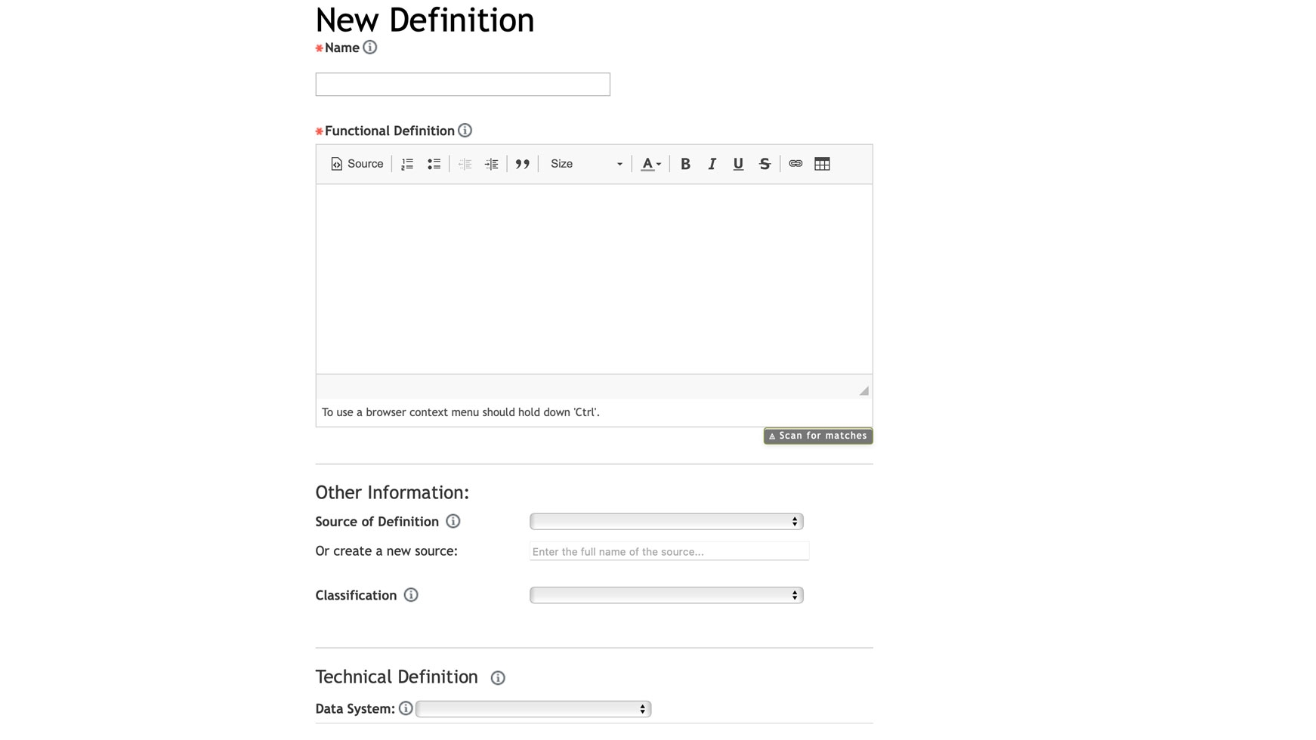Insert a table into the editor
Image resolution: width=1316 pixels, height=740 pixels.
(x=822, y=164)
